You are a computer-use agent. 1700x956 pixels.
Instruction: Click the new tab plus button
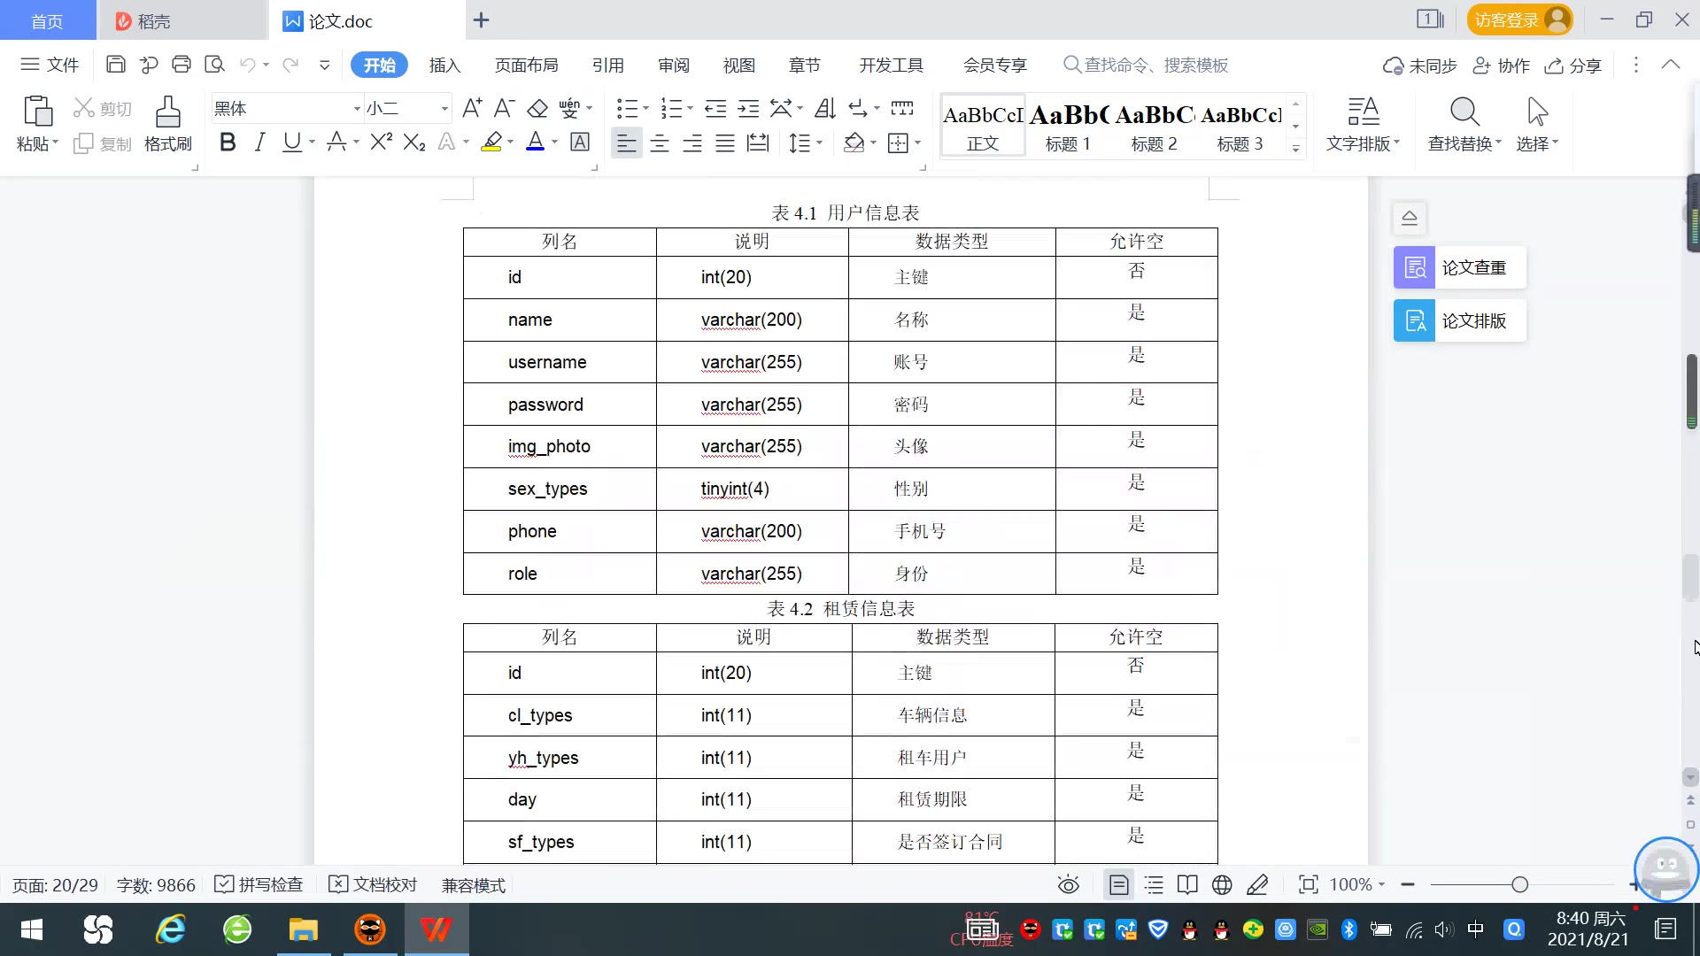(x=481, y=20)
